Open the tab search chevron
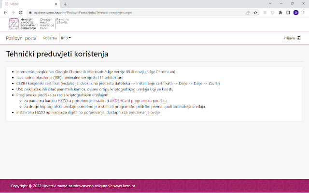This screenshot has height=193, width=309. coord(270,3)
